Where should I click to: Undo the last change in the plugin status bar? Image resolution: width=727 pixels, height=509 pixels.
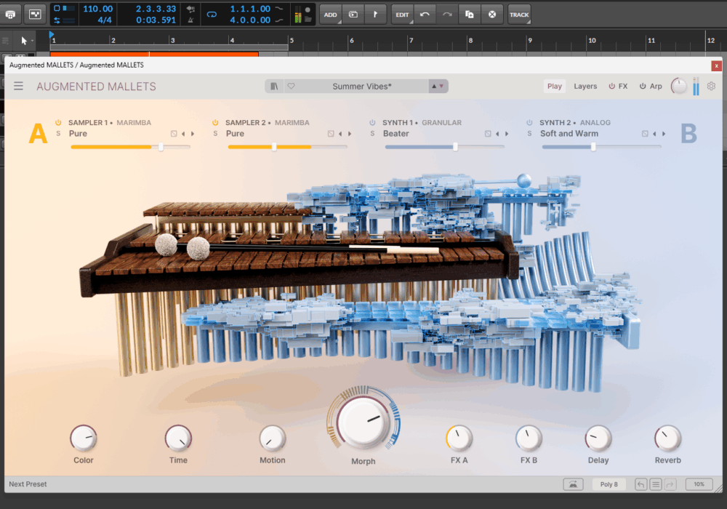(x=640, y=484)
